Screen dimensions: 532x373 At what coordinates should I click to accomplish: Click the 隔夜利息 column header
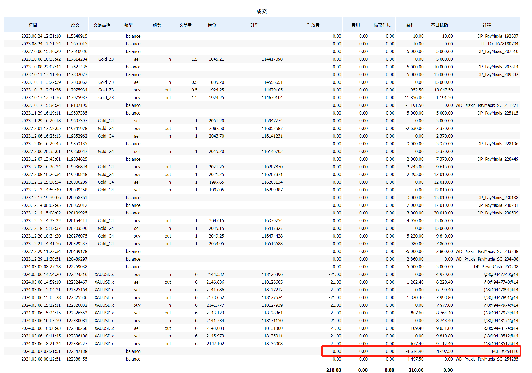pos(382,25)
